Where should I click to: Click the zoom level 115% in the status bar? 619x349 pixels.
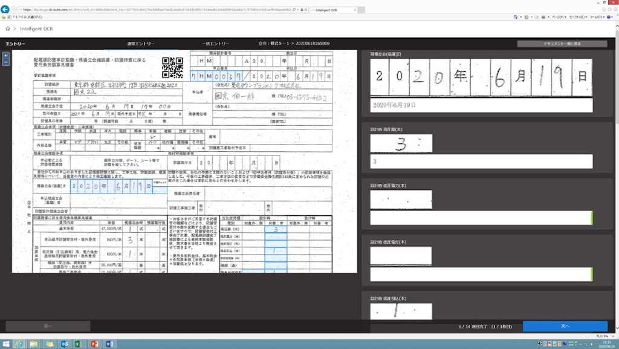click(x=604, y=336)
